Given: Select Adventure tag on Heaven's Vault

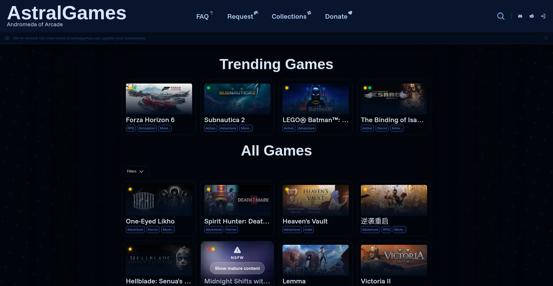Looking at the screenshot, I should 292,230.
